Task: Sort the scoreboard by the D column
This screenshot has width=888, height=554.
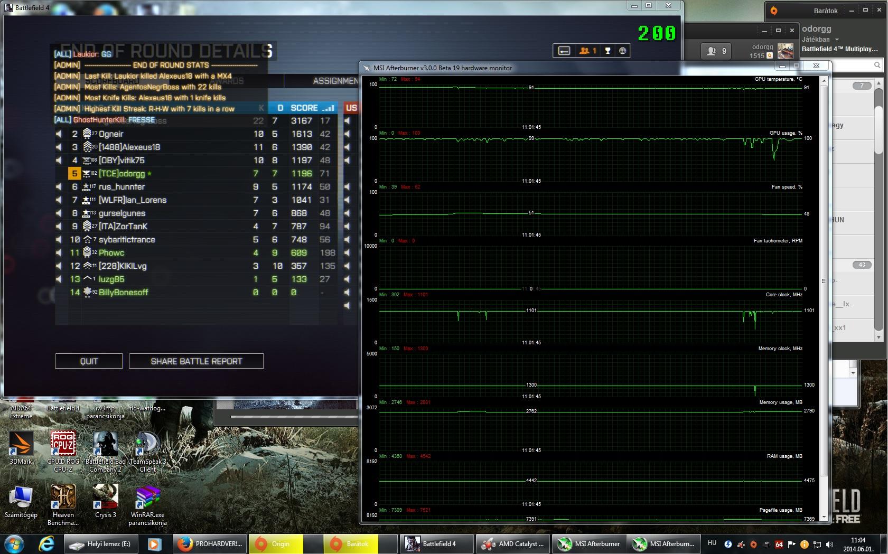Action: pyautogui.click(x=280, y=108)
